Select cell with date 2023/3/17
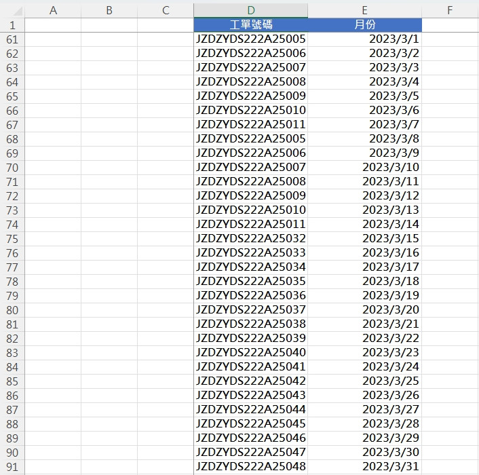 [365, 267]
